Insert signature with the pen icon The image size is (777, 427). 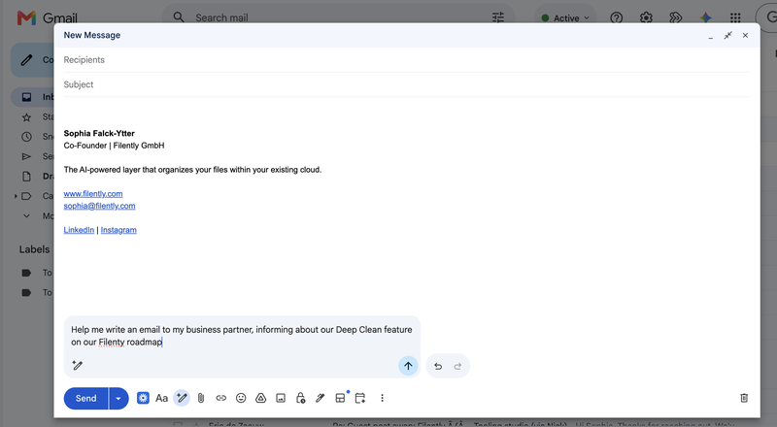tap(321, 398)
